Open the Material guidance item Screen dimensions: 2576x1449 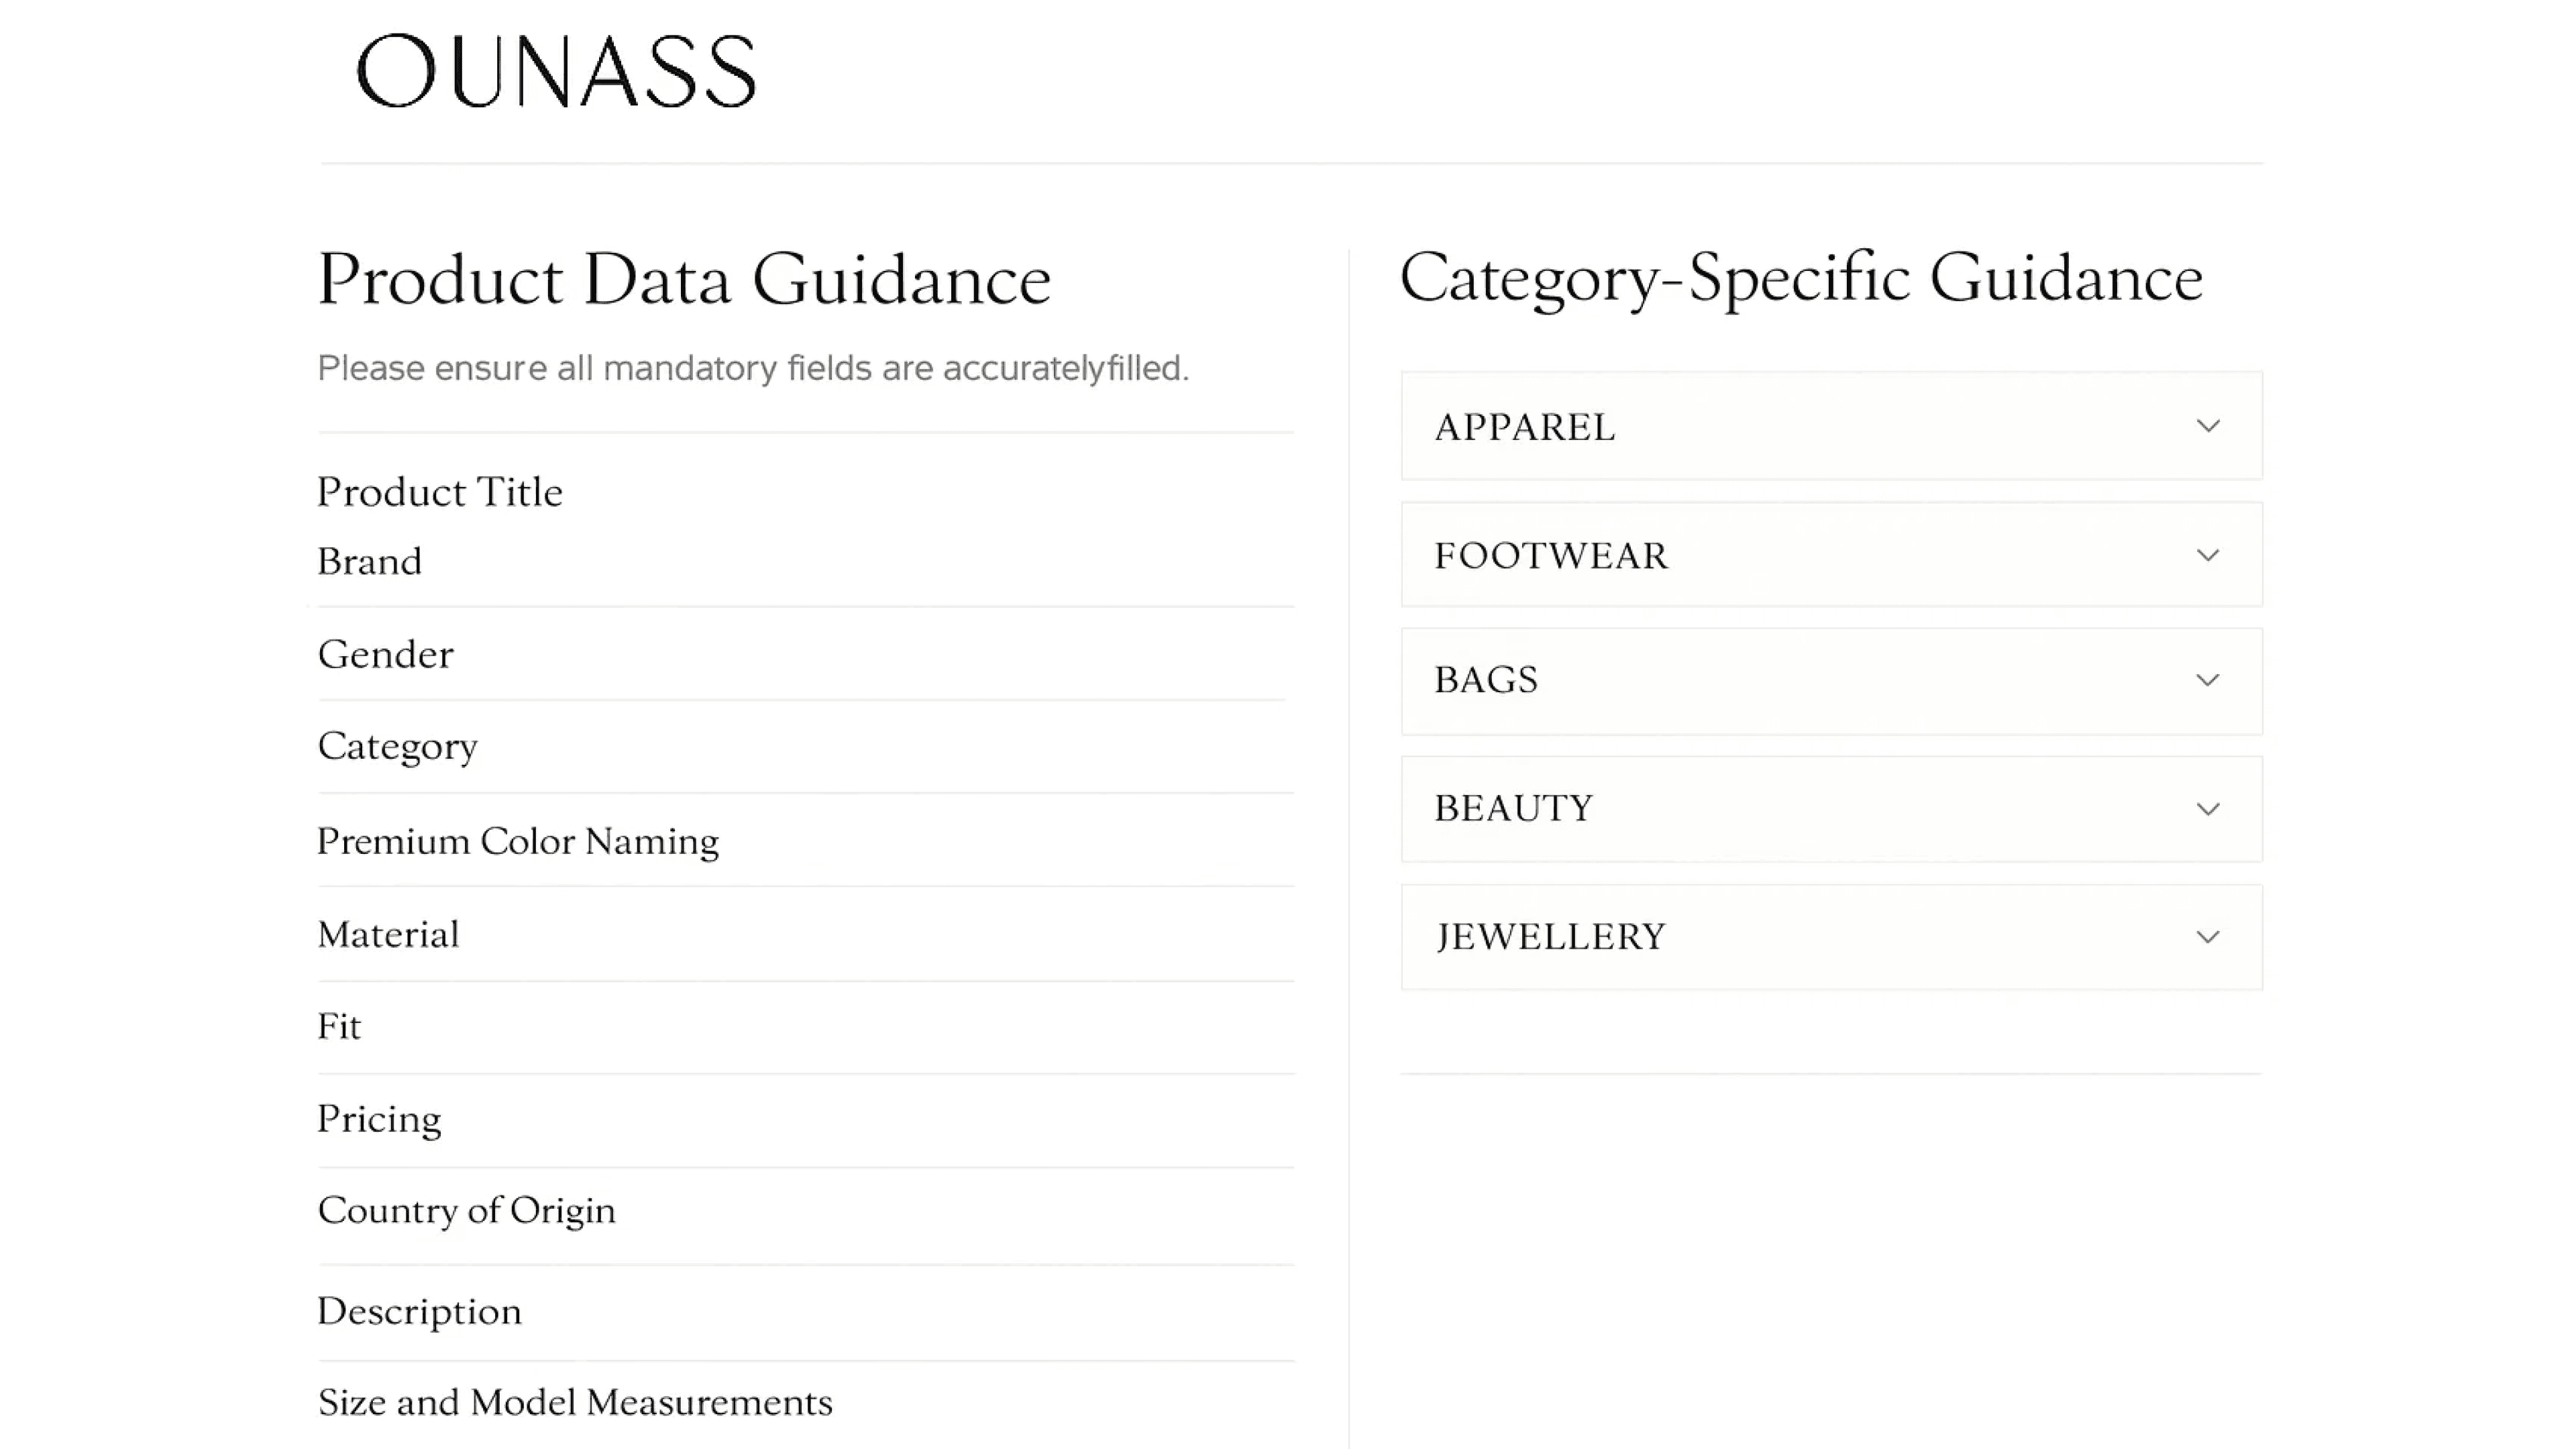tap(388, 934)
